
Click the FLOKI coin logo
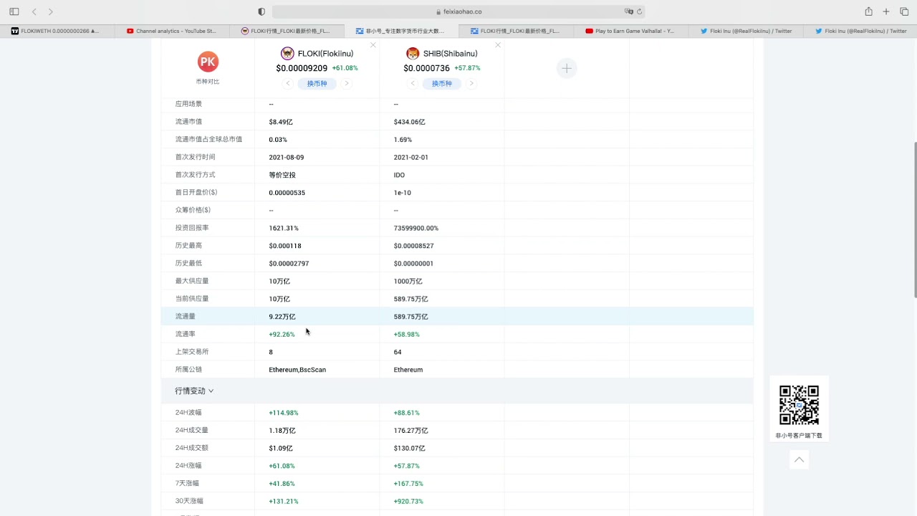tap(287, 54)
